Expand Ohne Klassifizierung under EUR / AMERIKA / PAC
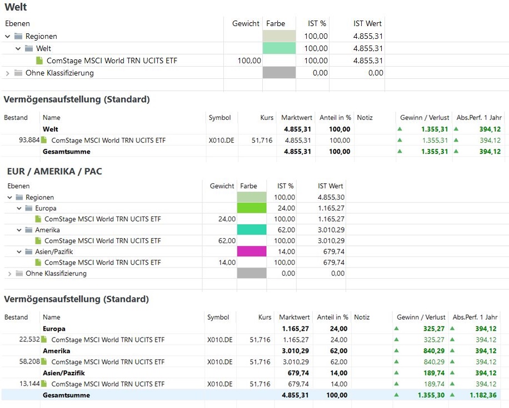Image resolution: width=509 pixels, height=408 pixels. click(9, 274)
